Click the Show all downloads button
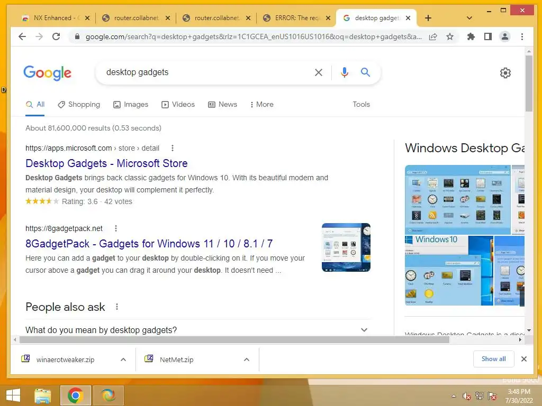This screenshot has width=542, height=406. pyautogui.click(x=493, y=359)
